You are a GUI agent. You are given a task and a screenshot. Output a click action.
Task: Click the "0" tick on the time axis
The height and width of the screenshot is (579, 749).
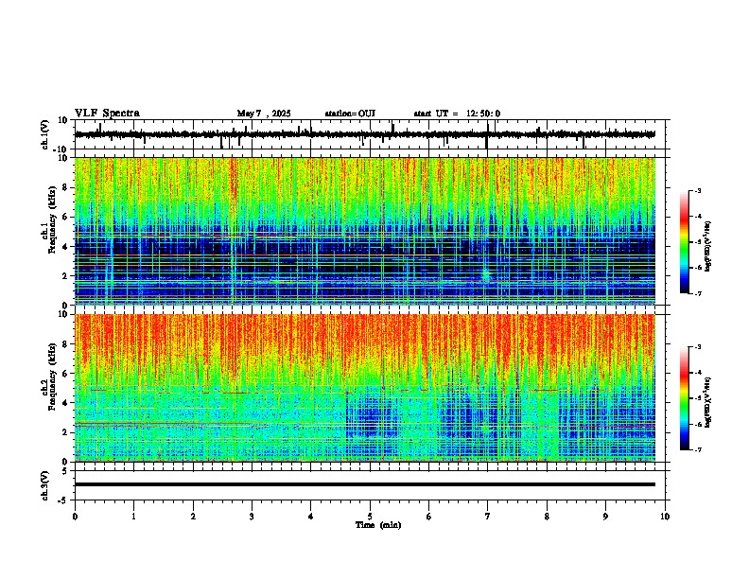[75, 517]
